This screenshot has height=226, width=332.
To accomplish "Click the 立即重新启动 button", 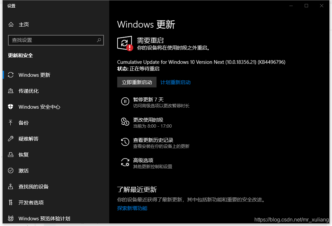I will 137,82.
